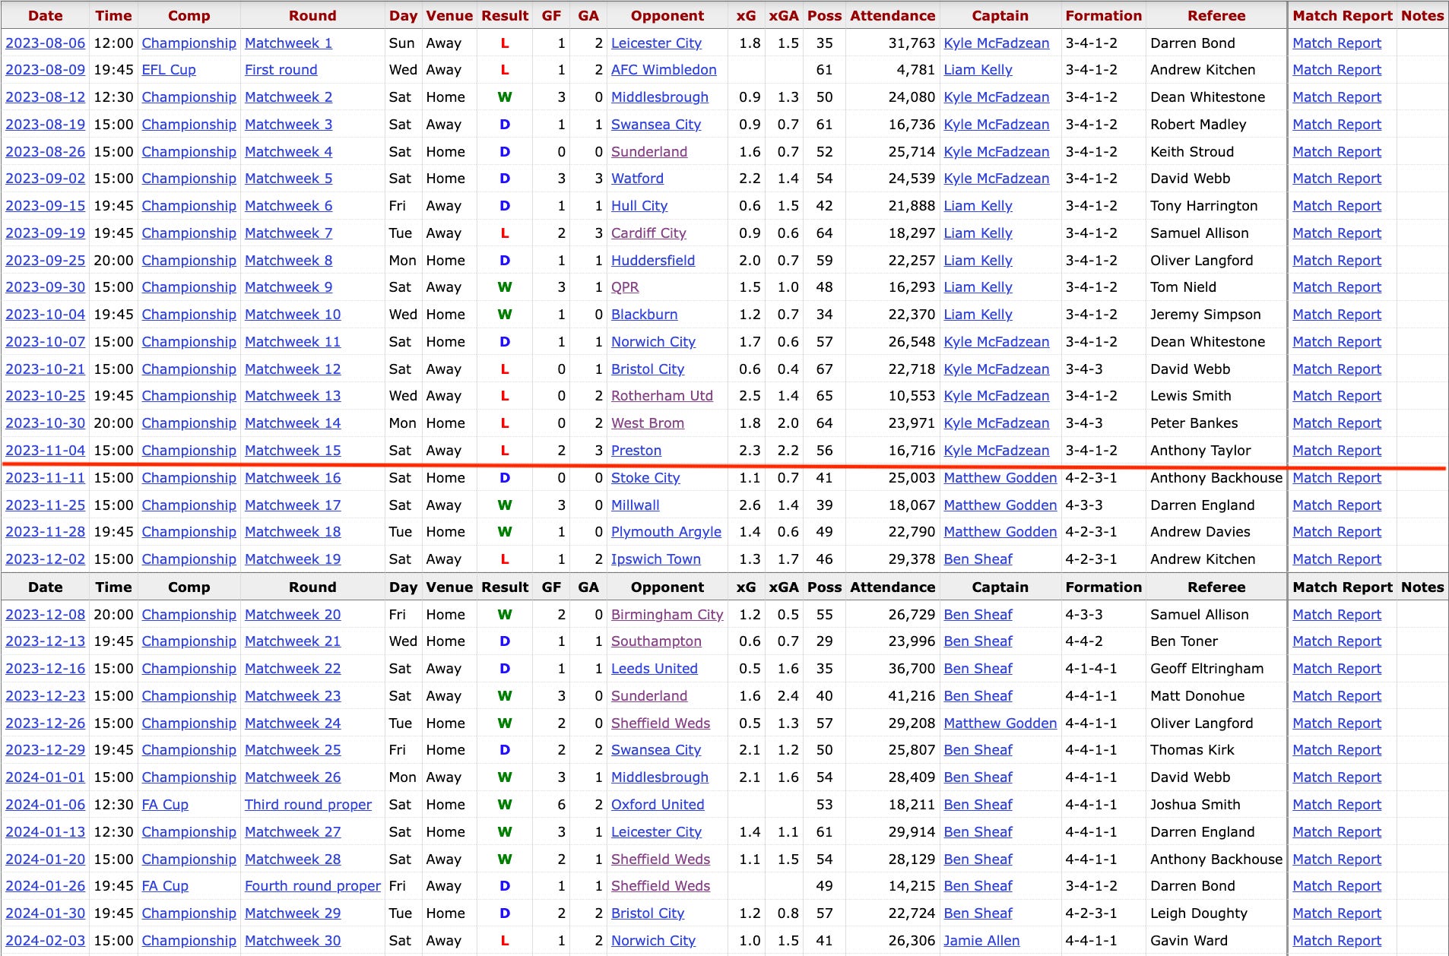
Task: Open Bristol City opponent on 2023-10-21
Action: point(648,369)
